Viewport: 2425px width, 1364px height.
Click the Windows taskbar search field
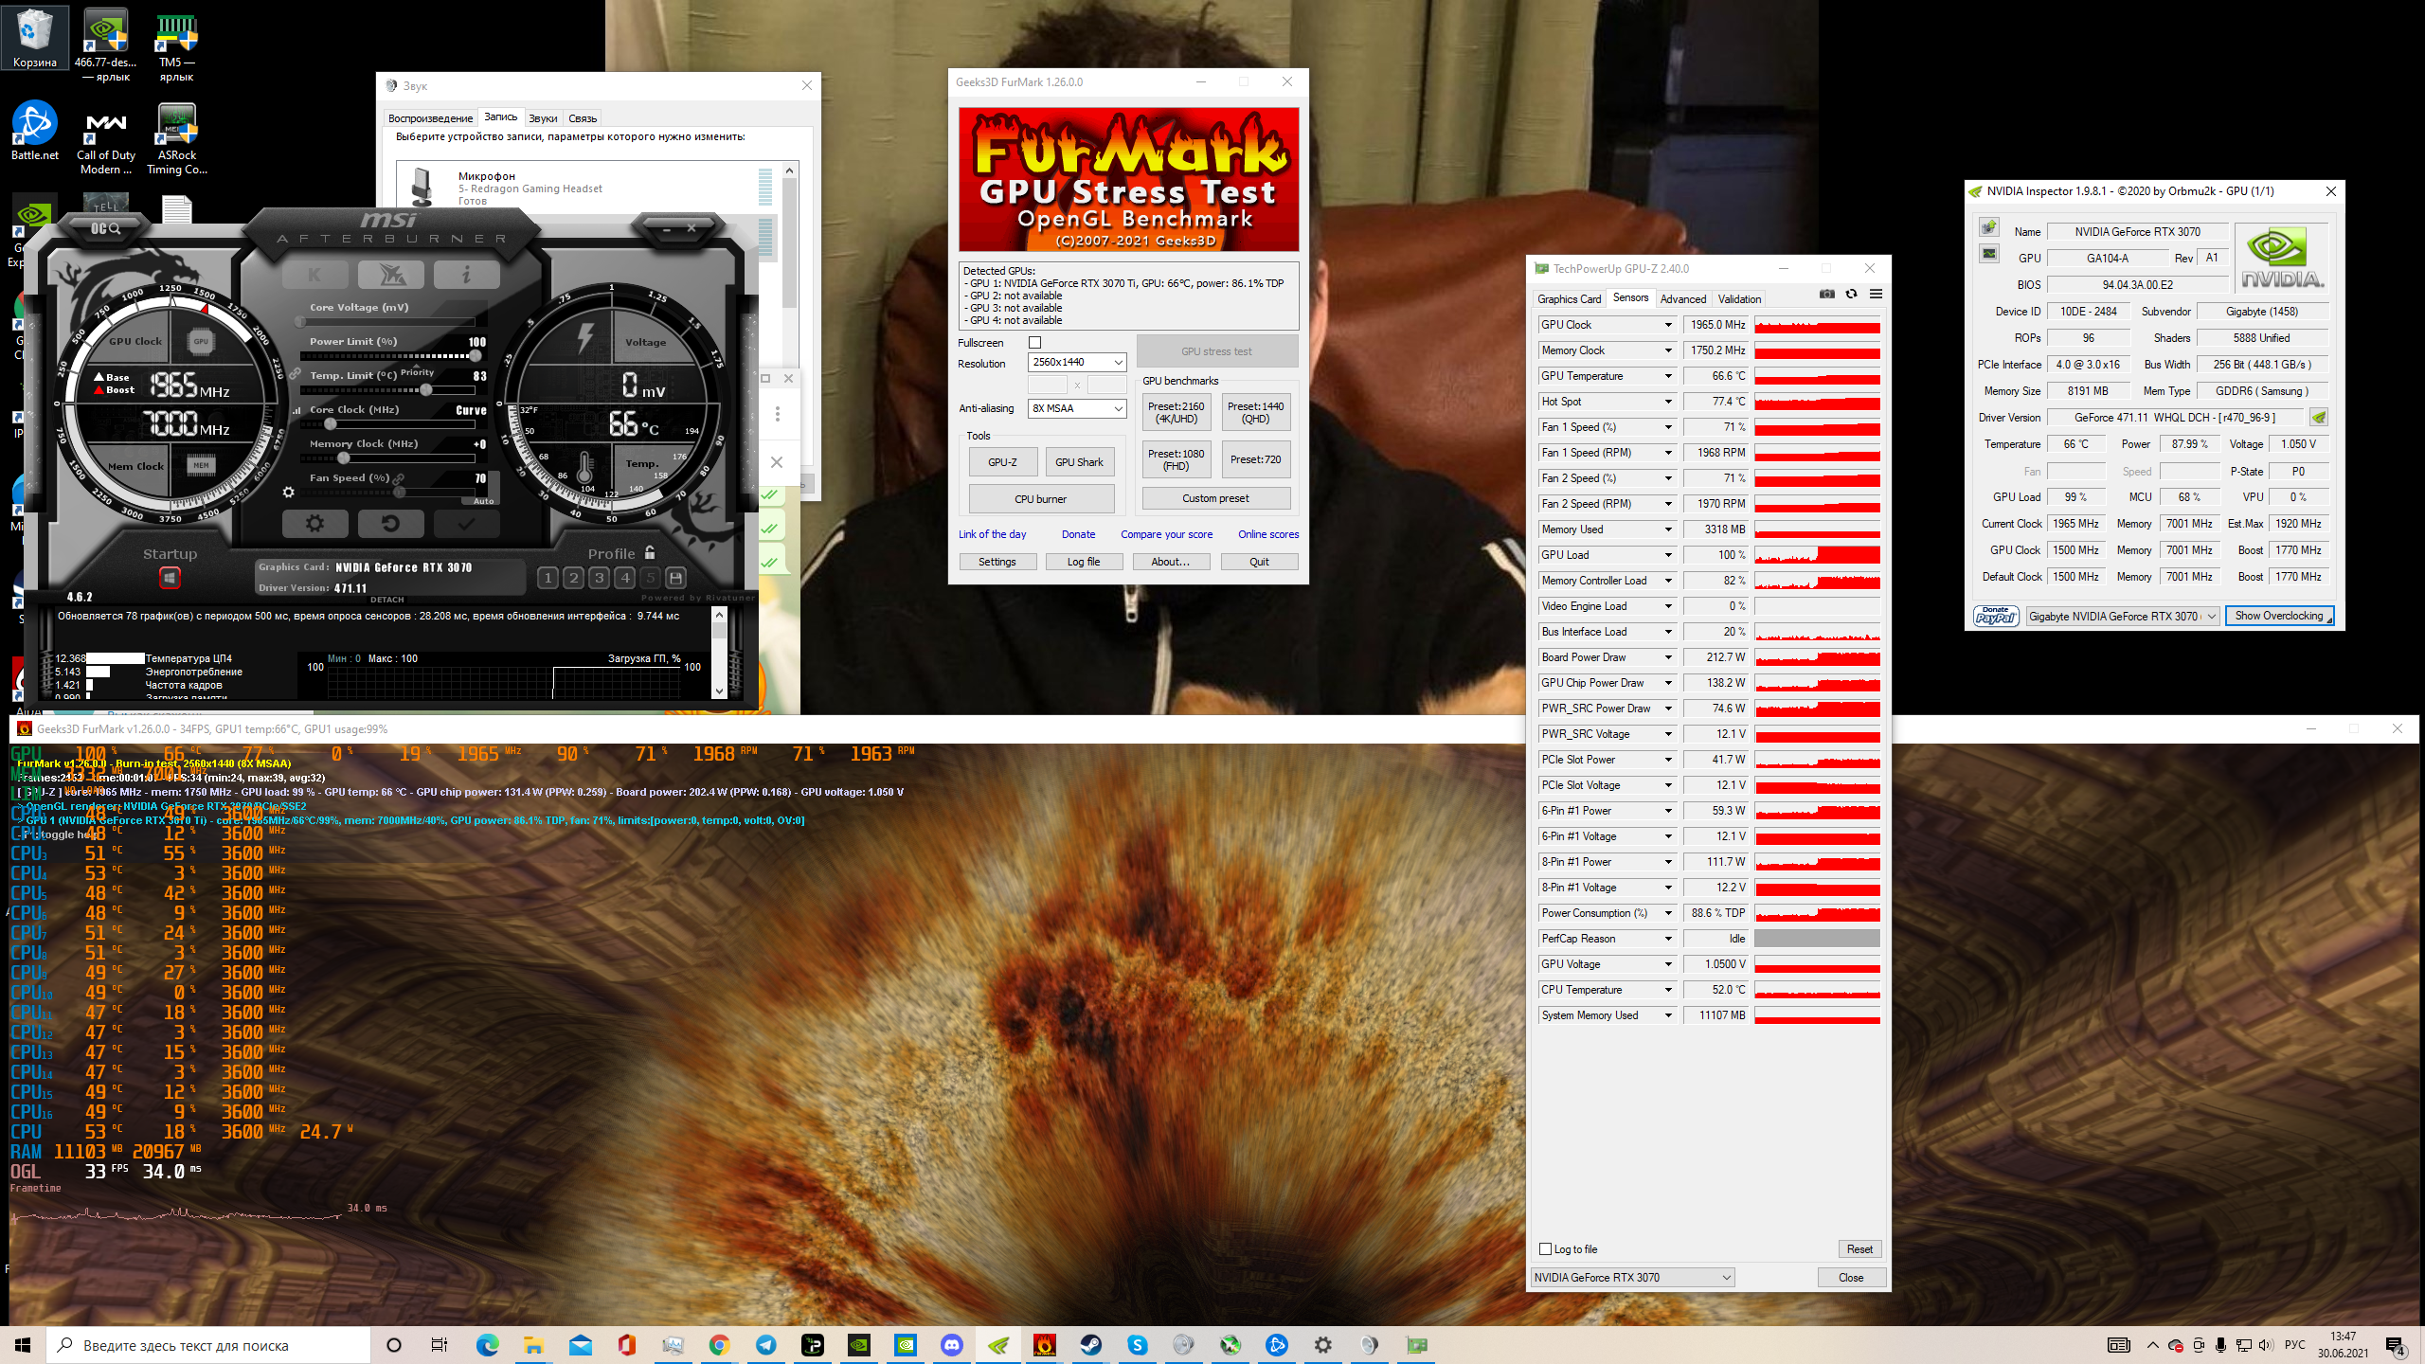[208, 1345]
